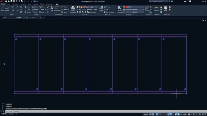
Task: Open the object color ByLayer swatch dropdown
Action: pyautogui.click(x=135, y=7)
